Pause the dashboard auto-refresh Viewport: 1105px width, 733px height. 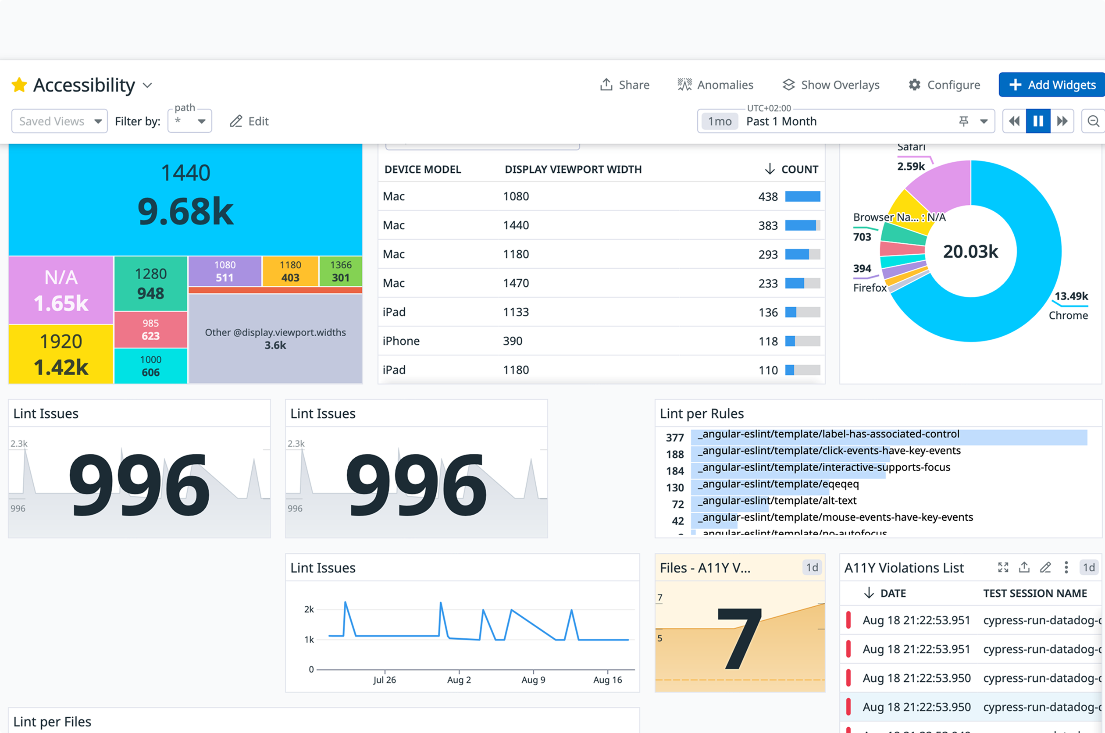coord(1037,121)
